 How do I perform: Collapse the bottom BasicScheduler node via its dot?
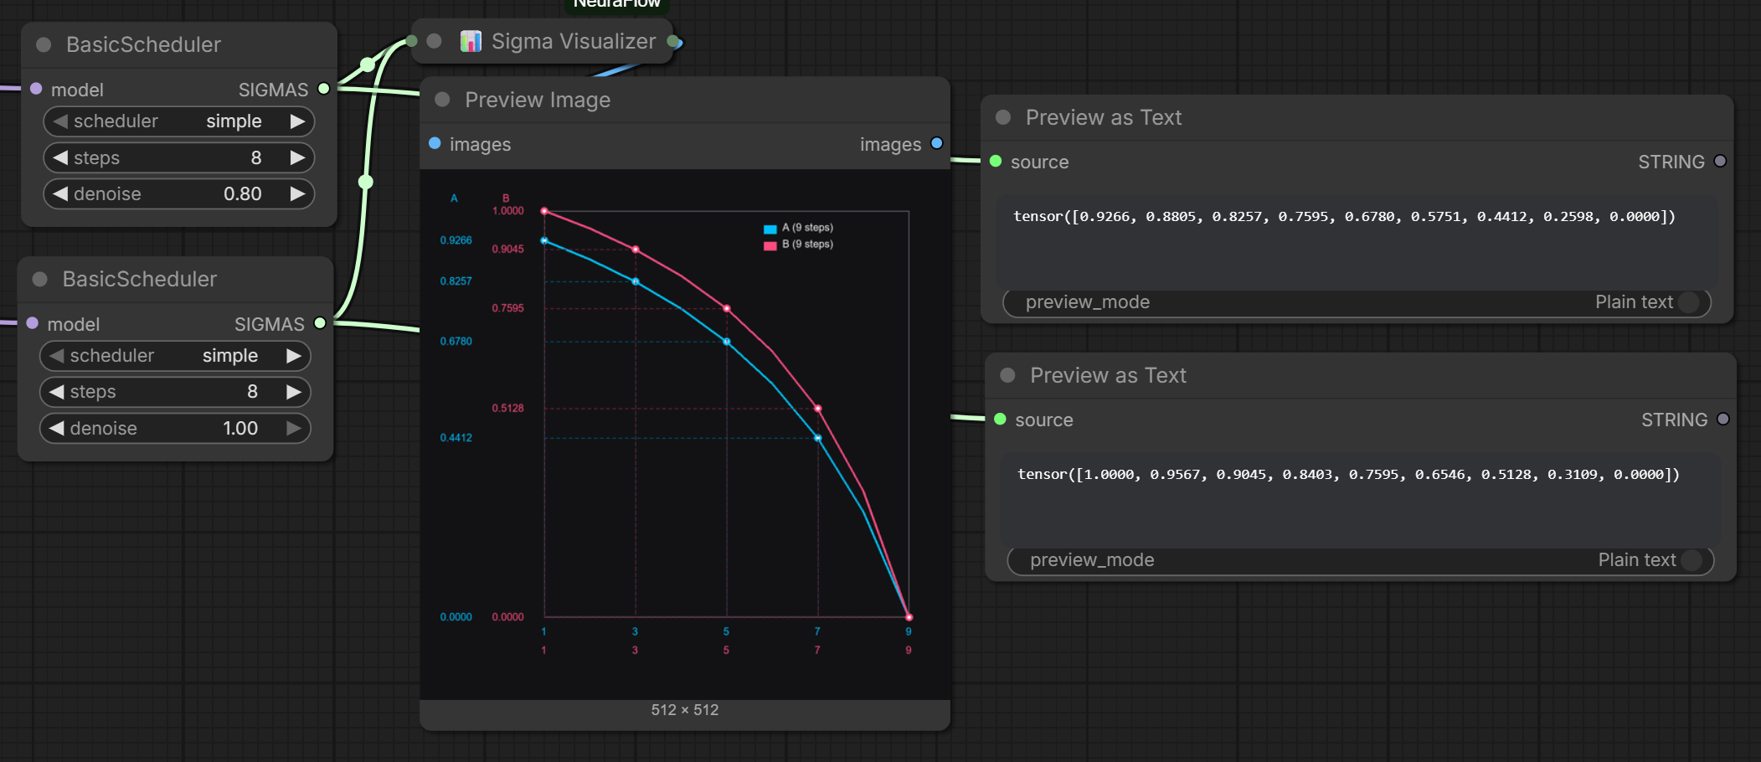pyautogui.click(x=39, y=279)
